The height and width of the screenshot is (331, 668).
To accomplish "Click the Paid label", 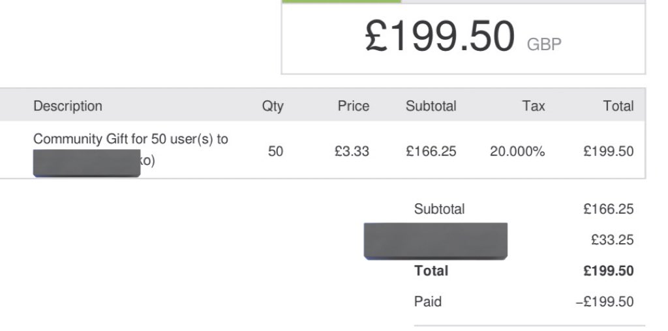I will coord(428,302).
